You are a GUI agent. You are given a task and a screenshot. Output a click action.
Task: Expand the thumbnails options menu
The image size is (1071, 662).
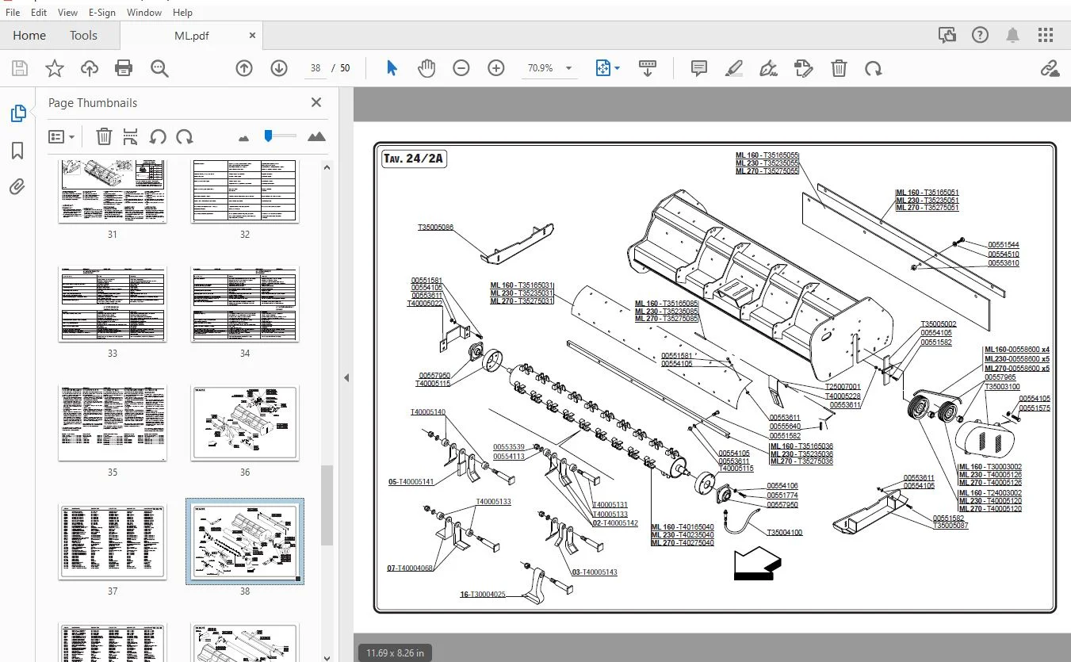pyautogui.click(x=61, y=136)
